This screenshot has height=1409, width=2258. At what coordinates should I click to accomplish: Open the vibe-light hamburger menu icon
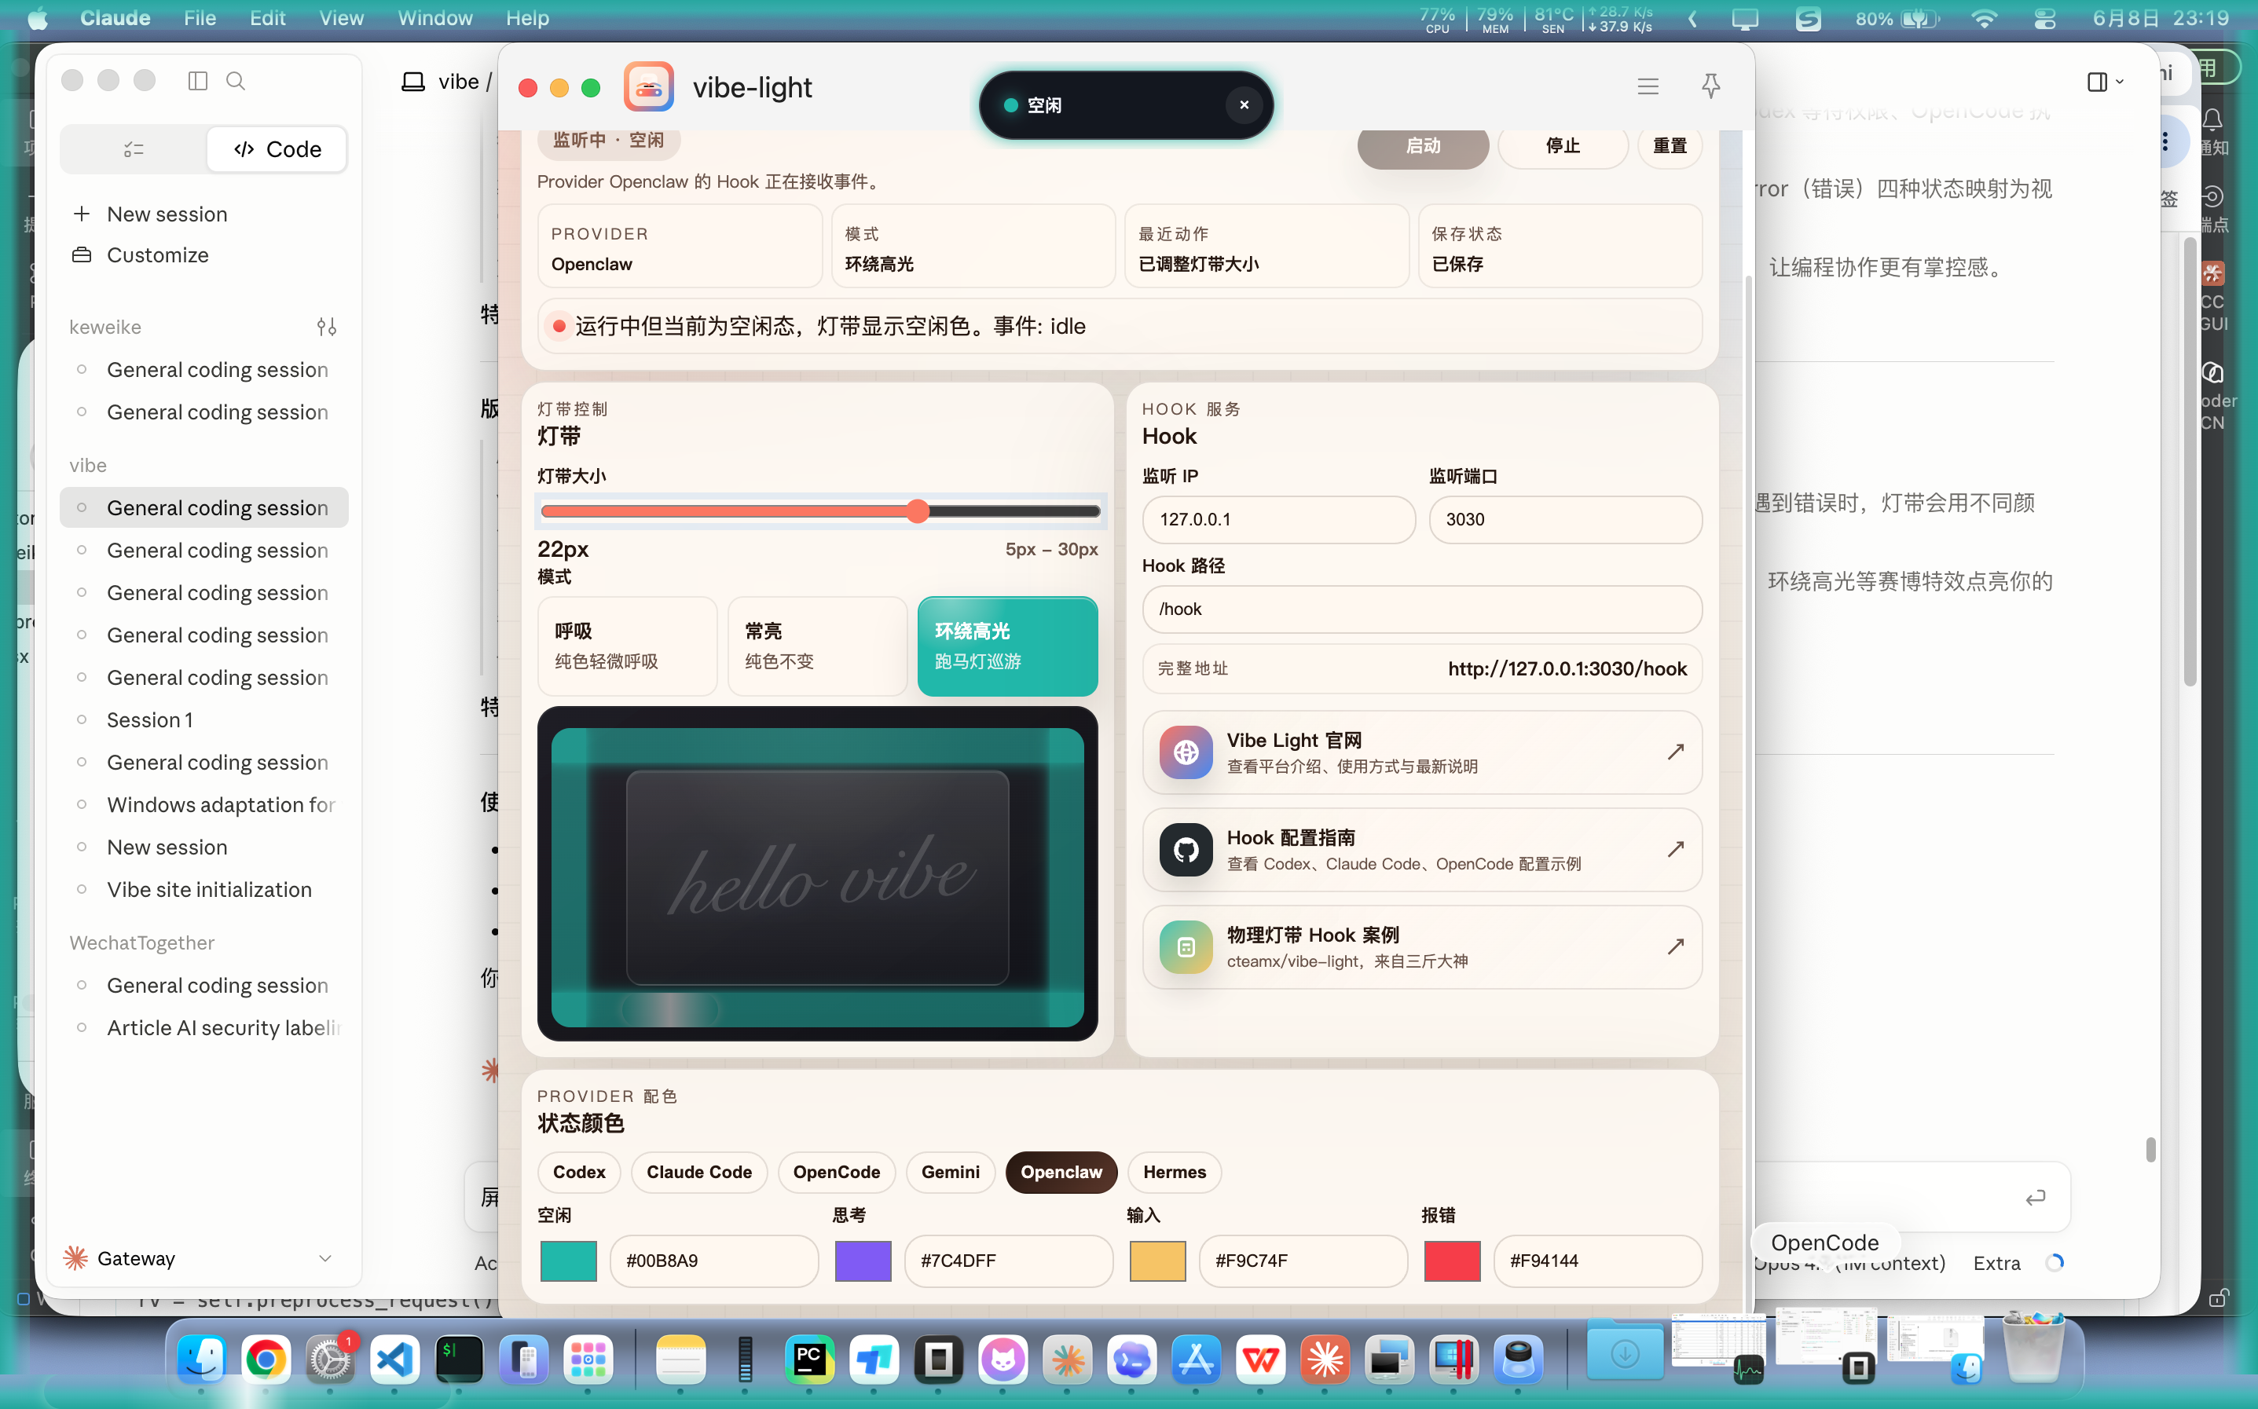point(1648,86)
